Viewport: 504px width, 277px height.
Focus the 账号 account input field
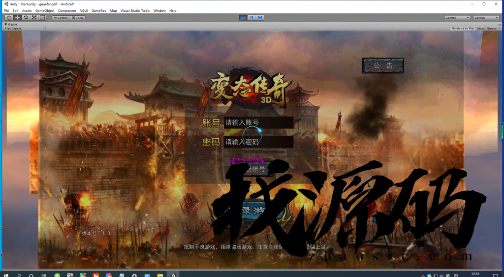point(258,123)
